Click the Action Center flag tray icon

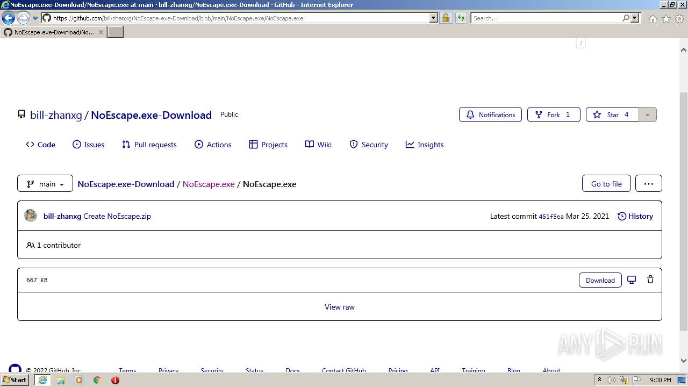(637, 380)
